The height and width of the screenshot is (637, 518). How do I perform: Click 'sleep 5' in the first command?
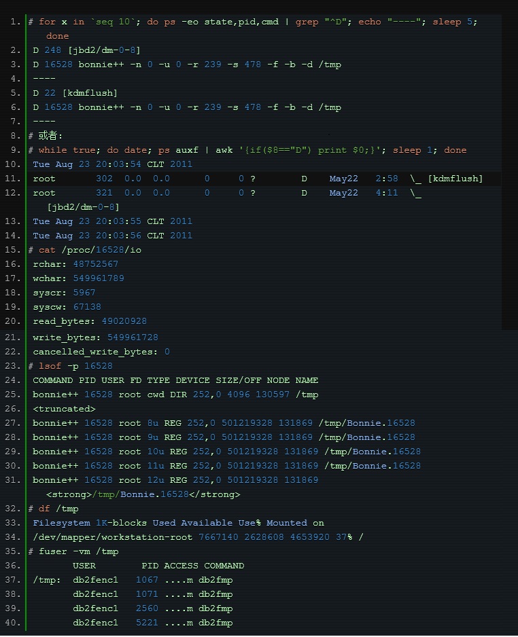coord(452,22)
